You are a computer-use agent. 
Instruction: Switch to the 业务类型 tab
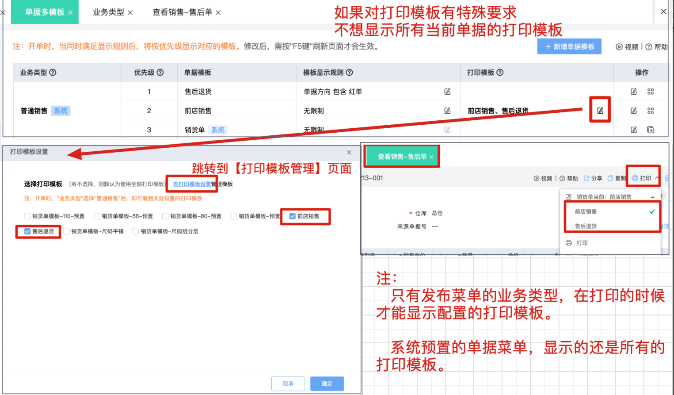pos(108,12)
